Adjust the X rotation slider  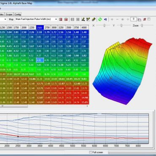(104, 25)
